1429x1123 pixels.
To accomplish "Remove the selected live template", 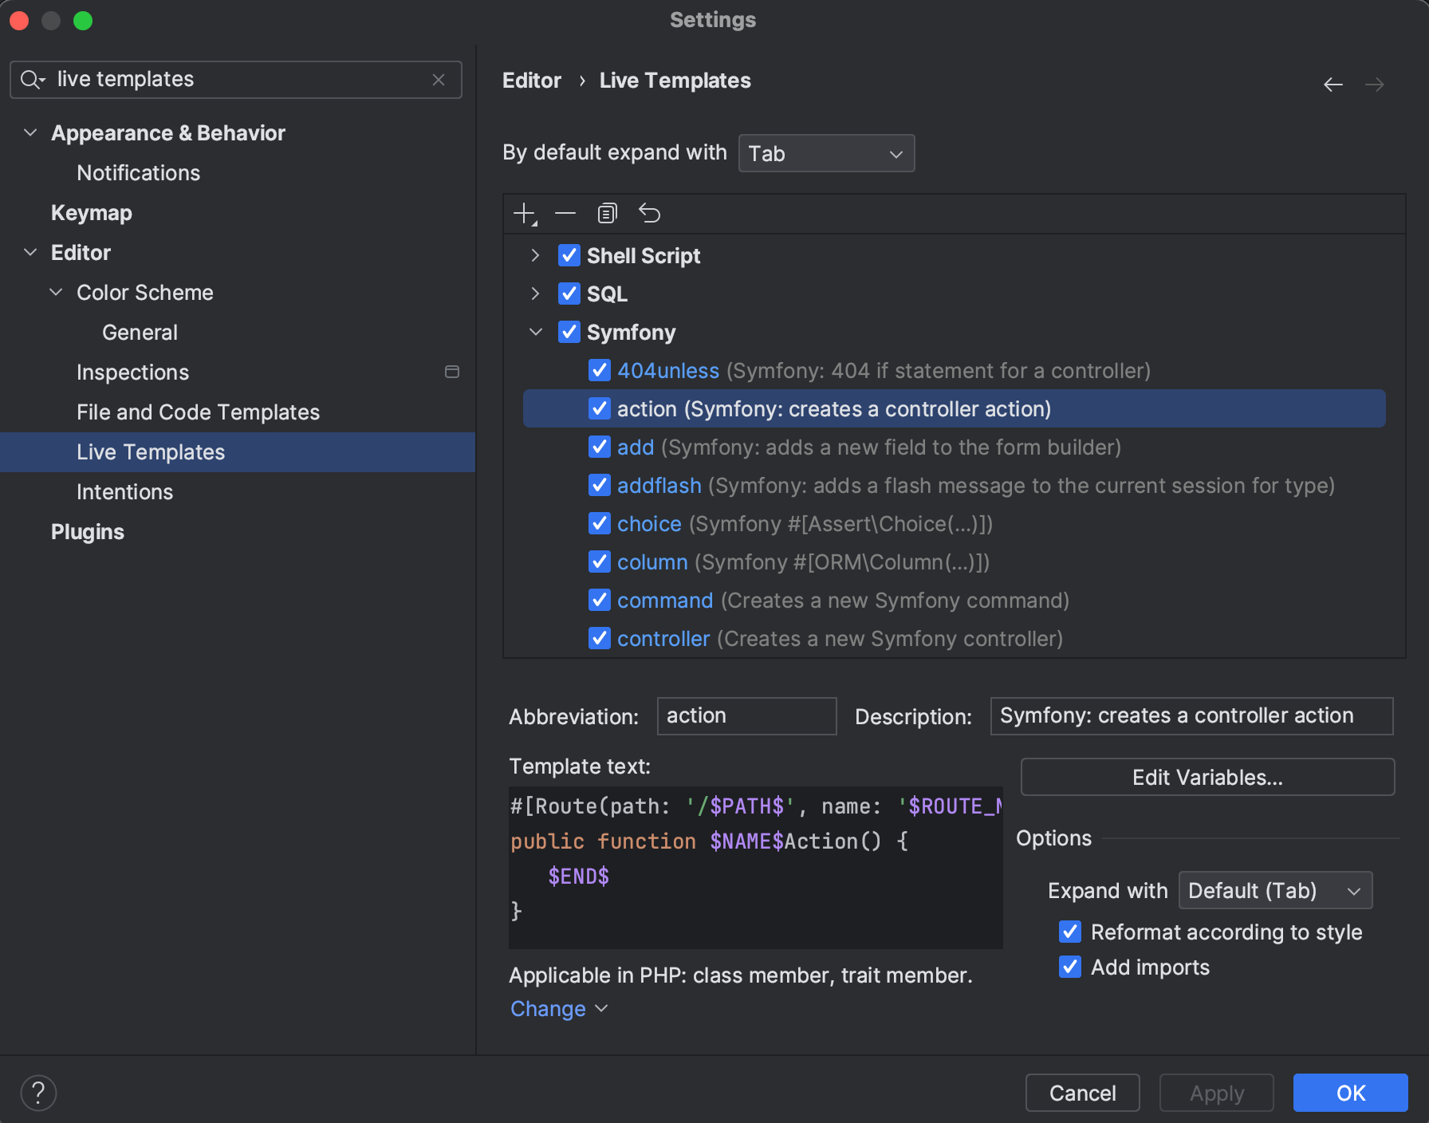I will (565, 213).
